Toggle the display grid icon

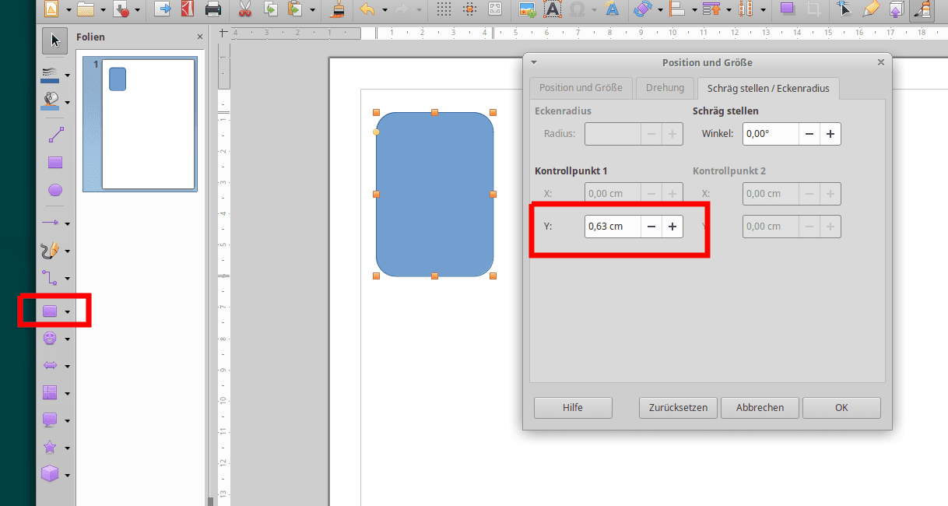(x=444, y=9)
